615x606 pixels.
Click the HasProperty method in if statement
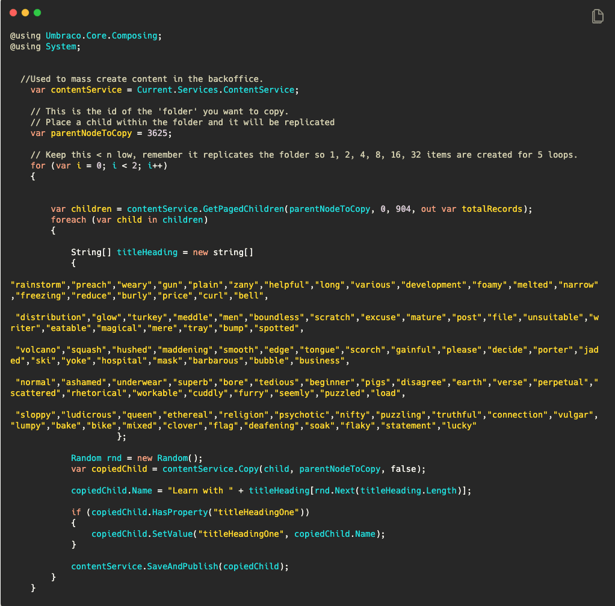(175, 512)
